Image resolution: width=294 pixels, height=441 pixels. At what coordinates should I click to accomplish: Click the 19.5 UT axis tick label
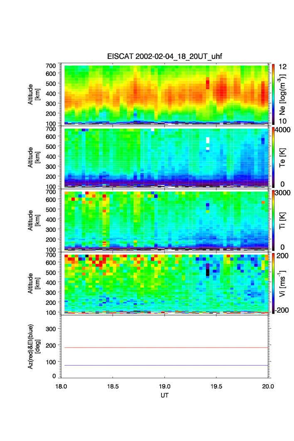[x=216, y=386]
